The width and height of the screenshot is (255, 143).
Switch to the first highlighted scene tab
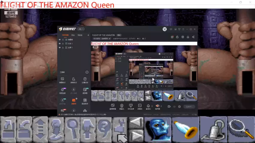[x=65, y=35]
